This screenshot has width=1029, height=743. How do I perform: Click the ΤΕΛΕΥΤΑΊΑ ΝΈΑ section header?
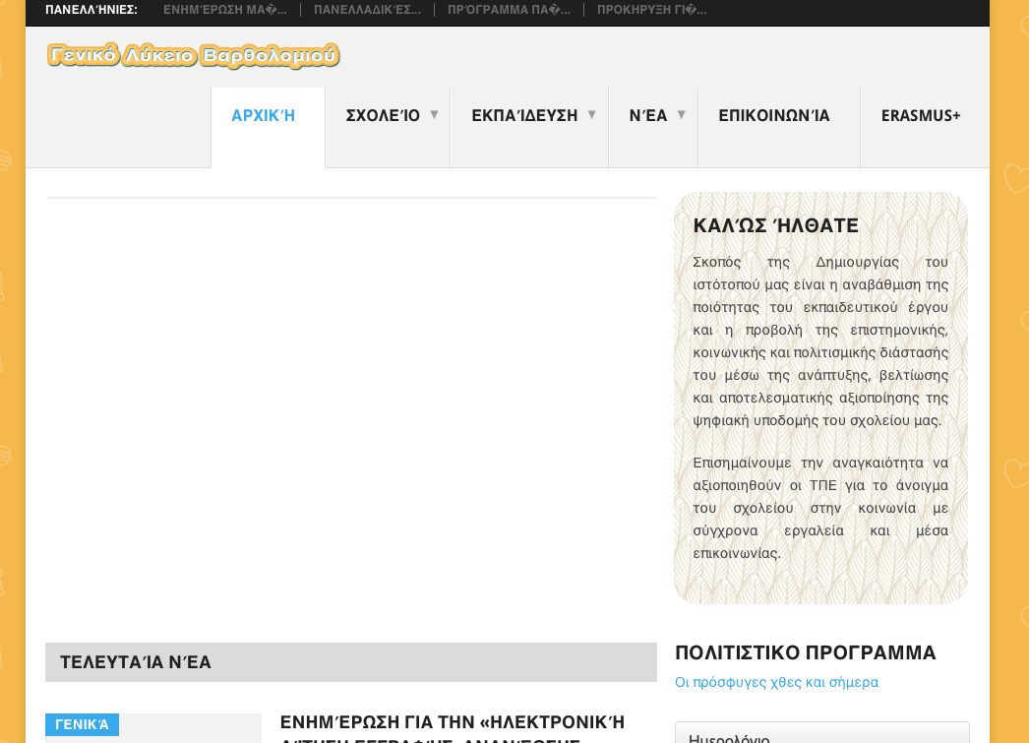click(351, 662)
